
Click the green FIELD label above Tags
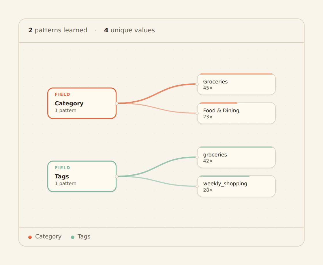click(62, 167)
